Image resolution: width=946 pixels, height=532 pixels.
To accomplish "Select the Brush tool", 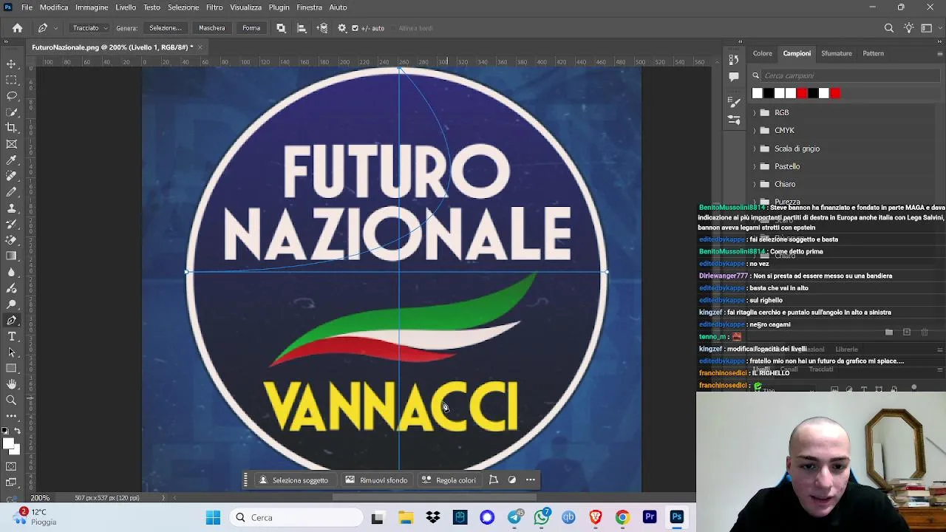I will click(11, 192).
